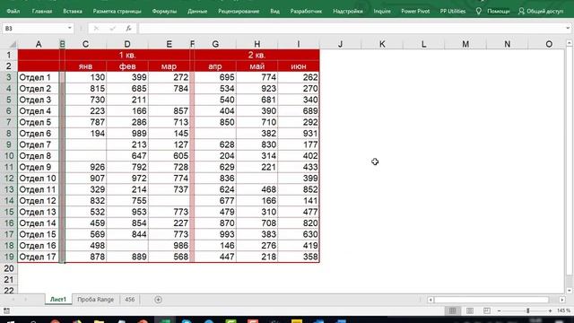Image resolution: width=574 pixels, height=323 pixels.
Task: Open the Разметка страницы tab
Action: coord(117,11)
